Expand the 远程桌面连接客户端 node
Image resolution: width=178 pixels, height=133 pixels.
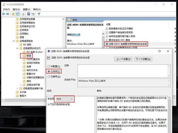17,88
